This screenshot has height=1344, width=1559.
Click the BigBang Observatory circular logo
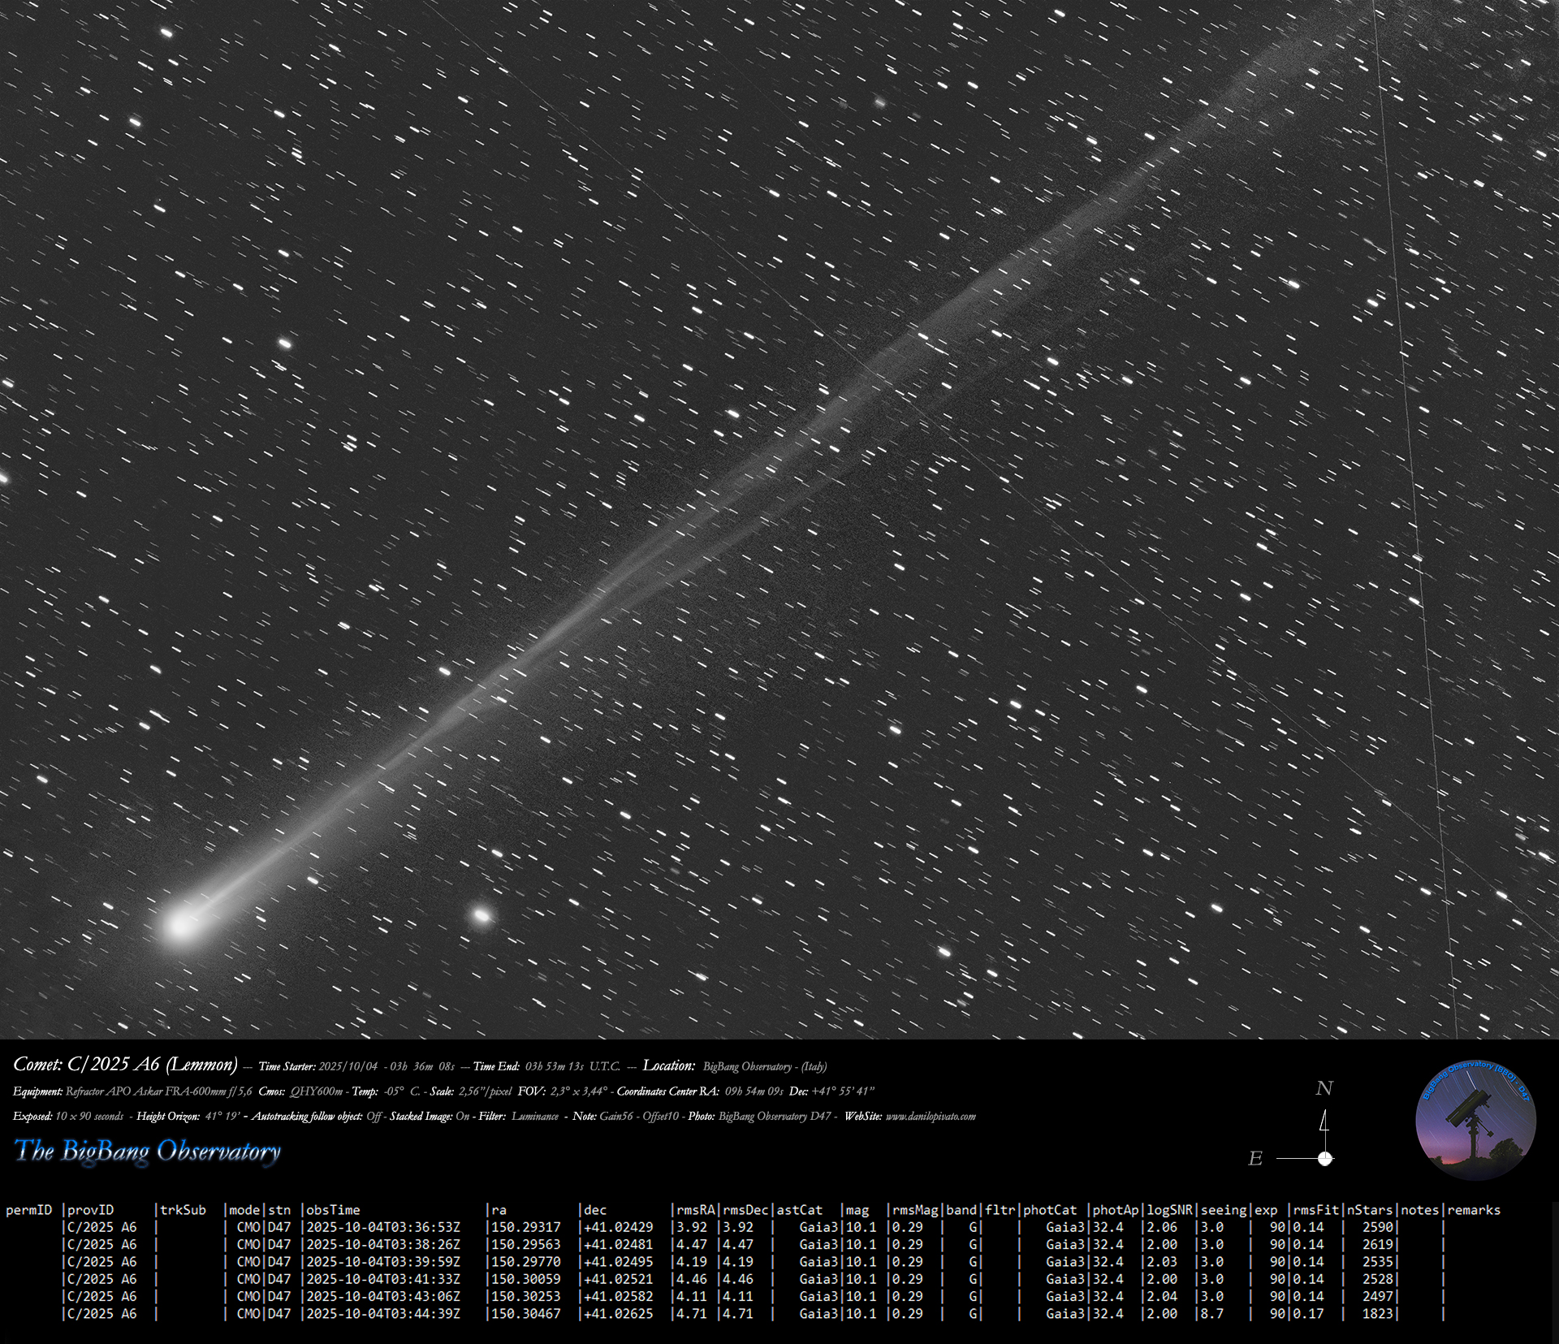1475,1120
